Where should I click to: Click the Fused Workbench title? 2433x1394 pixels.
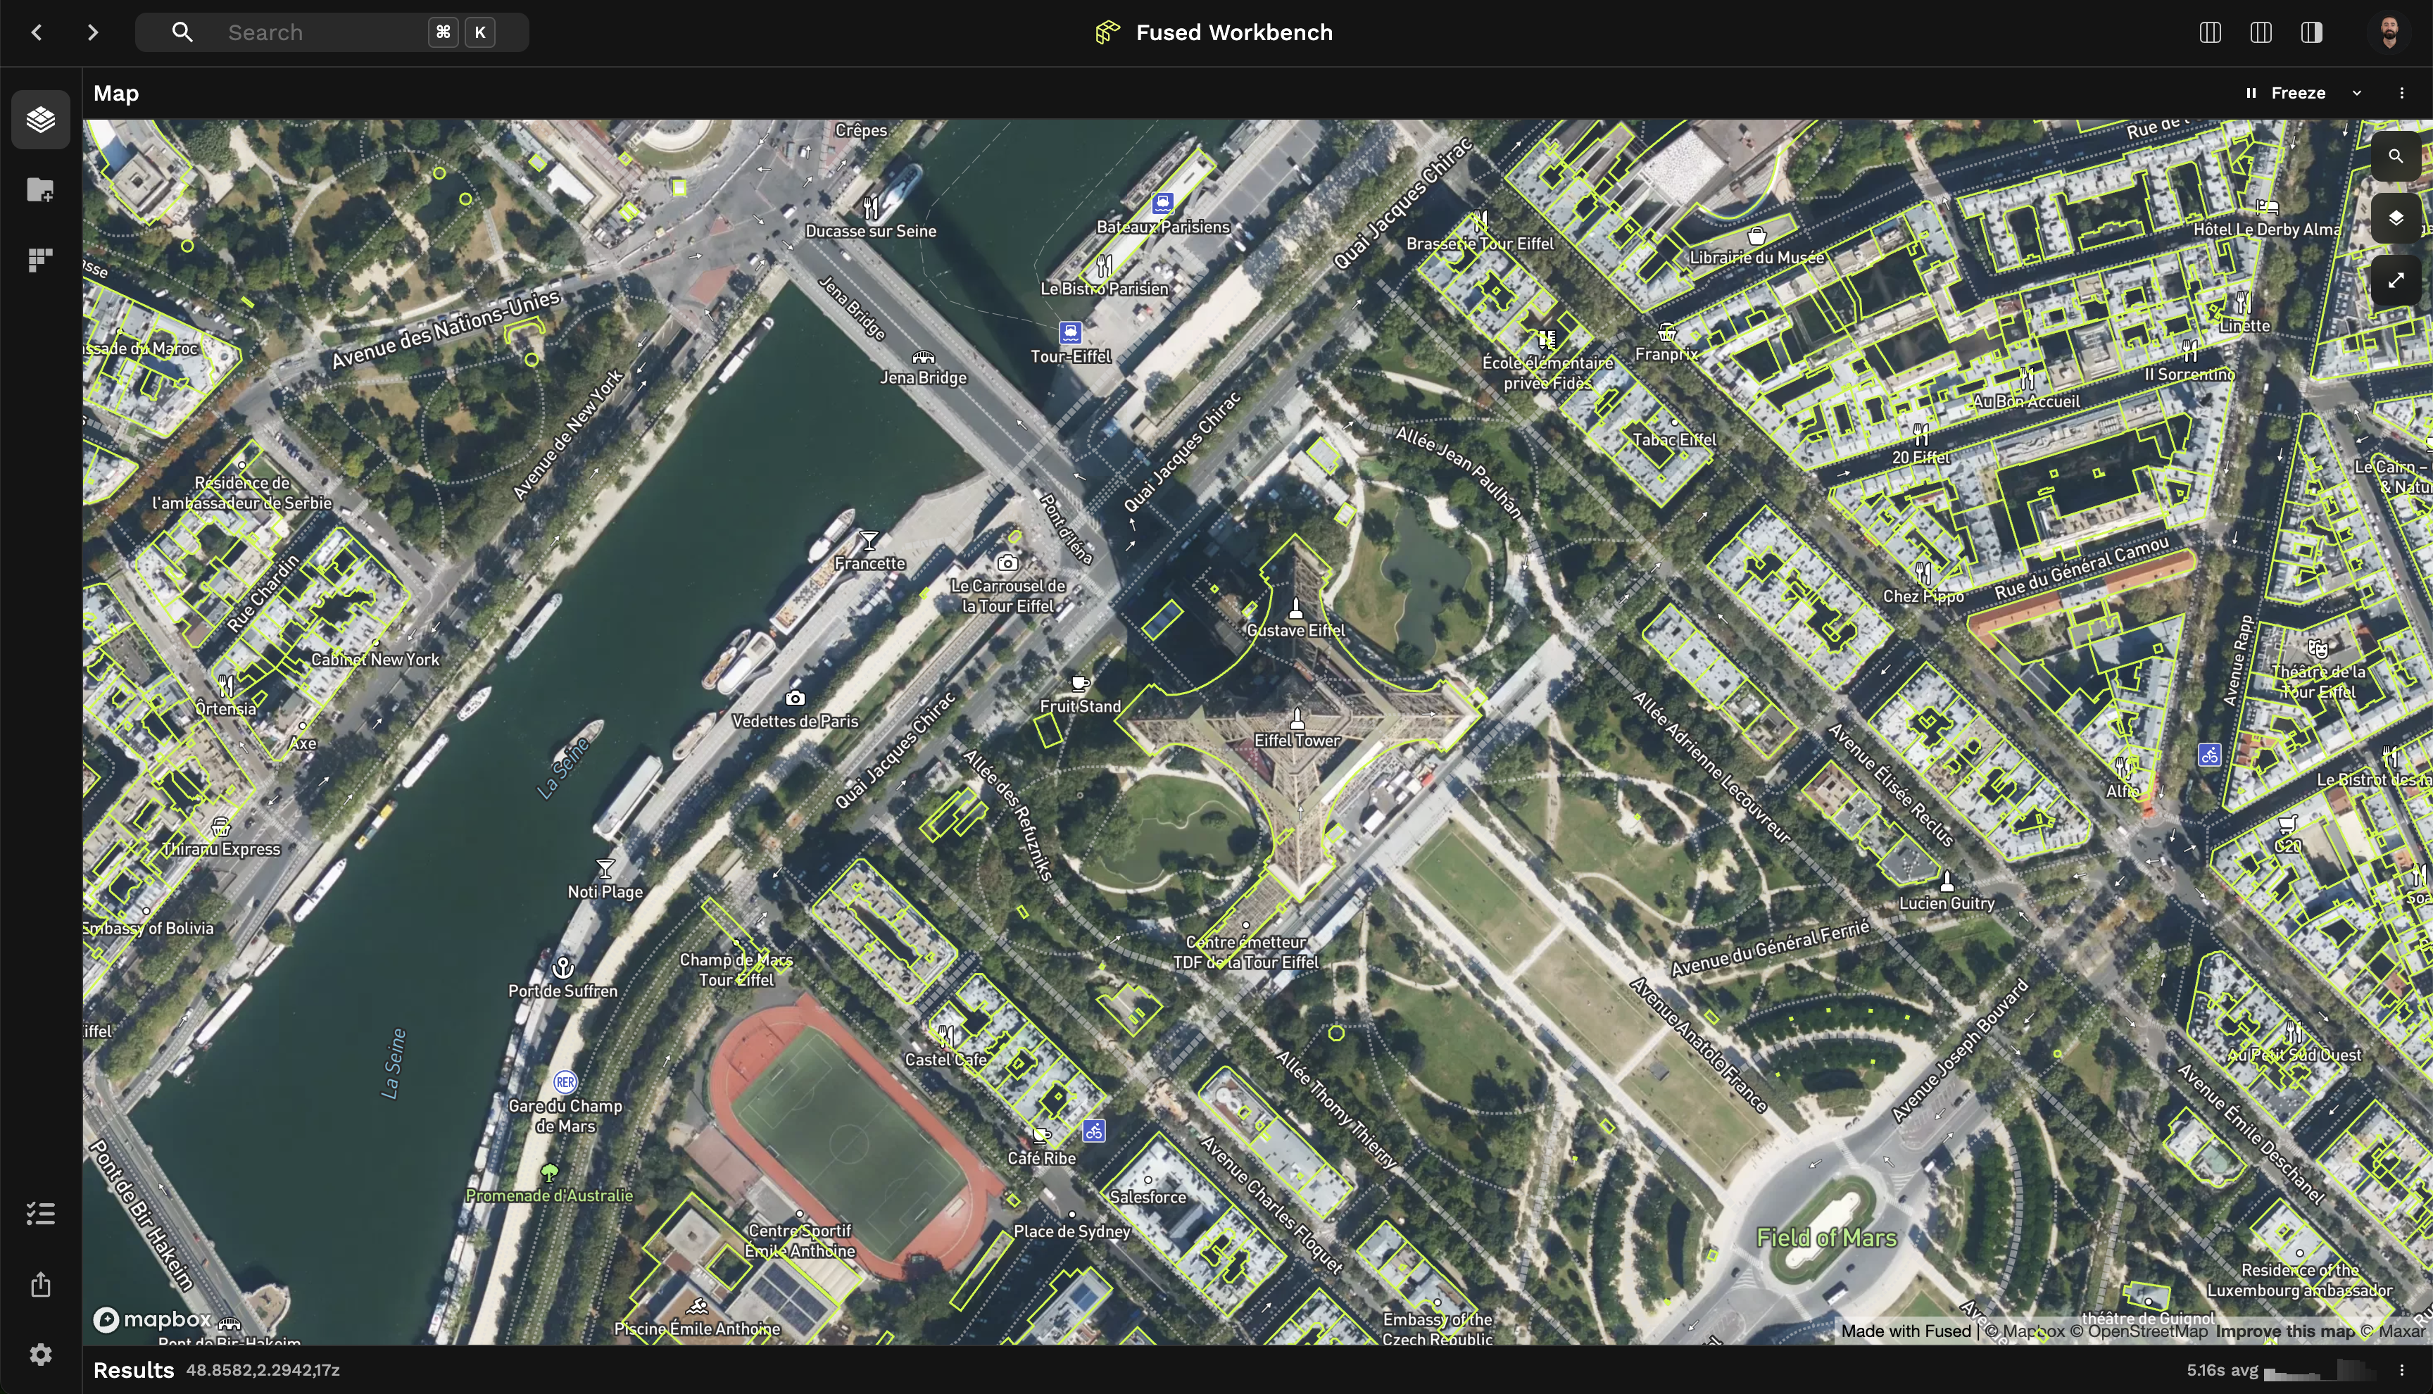point(1233,32)
